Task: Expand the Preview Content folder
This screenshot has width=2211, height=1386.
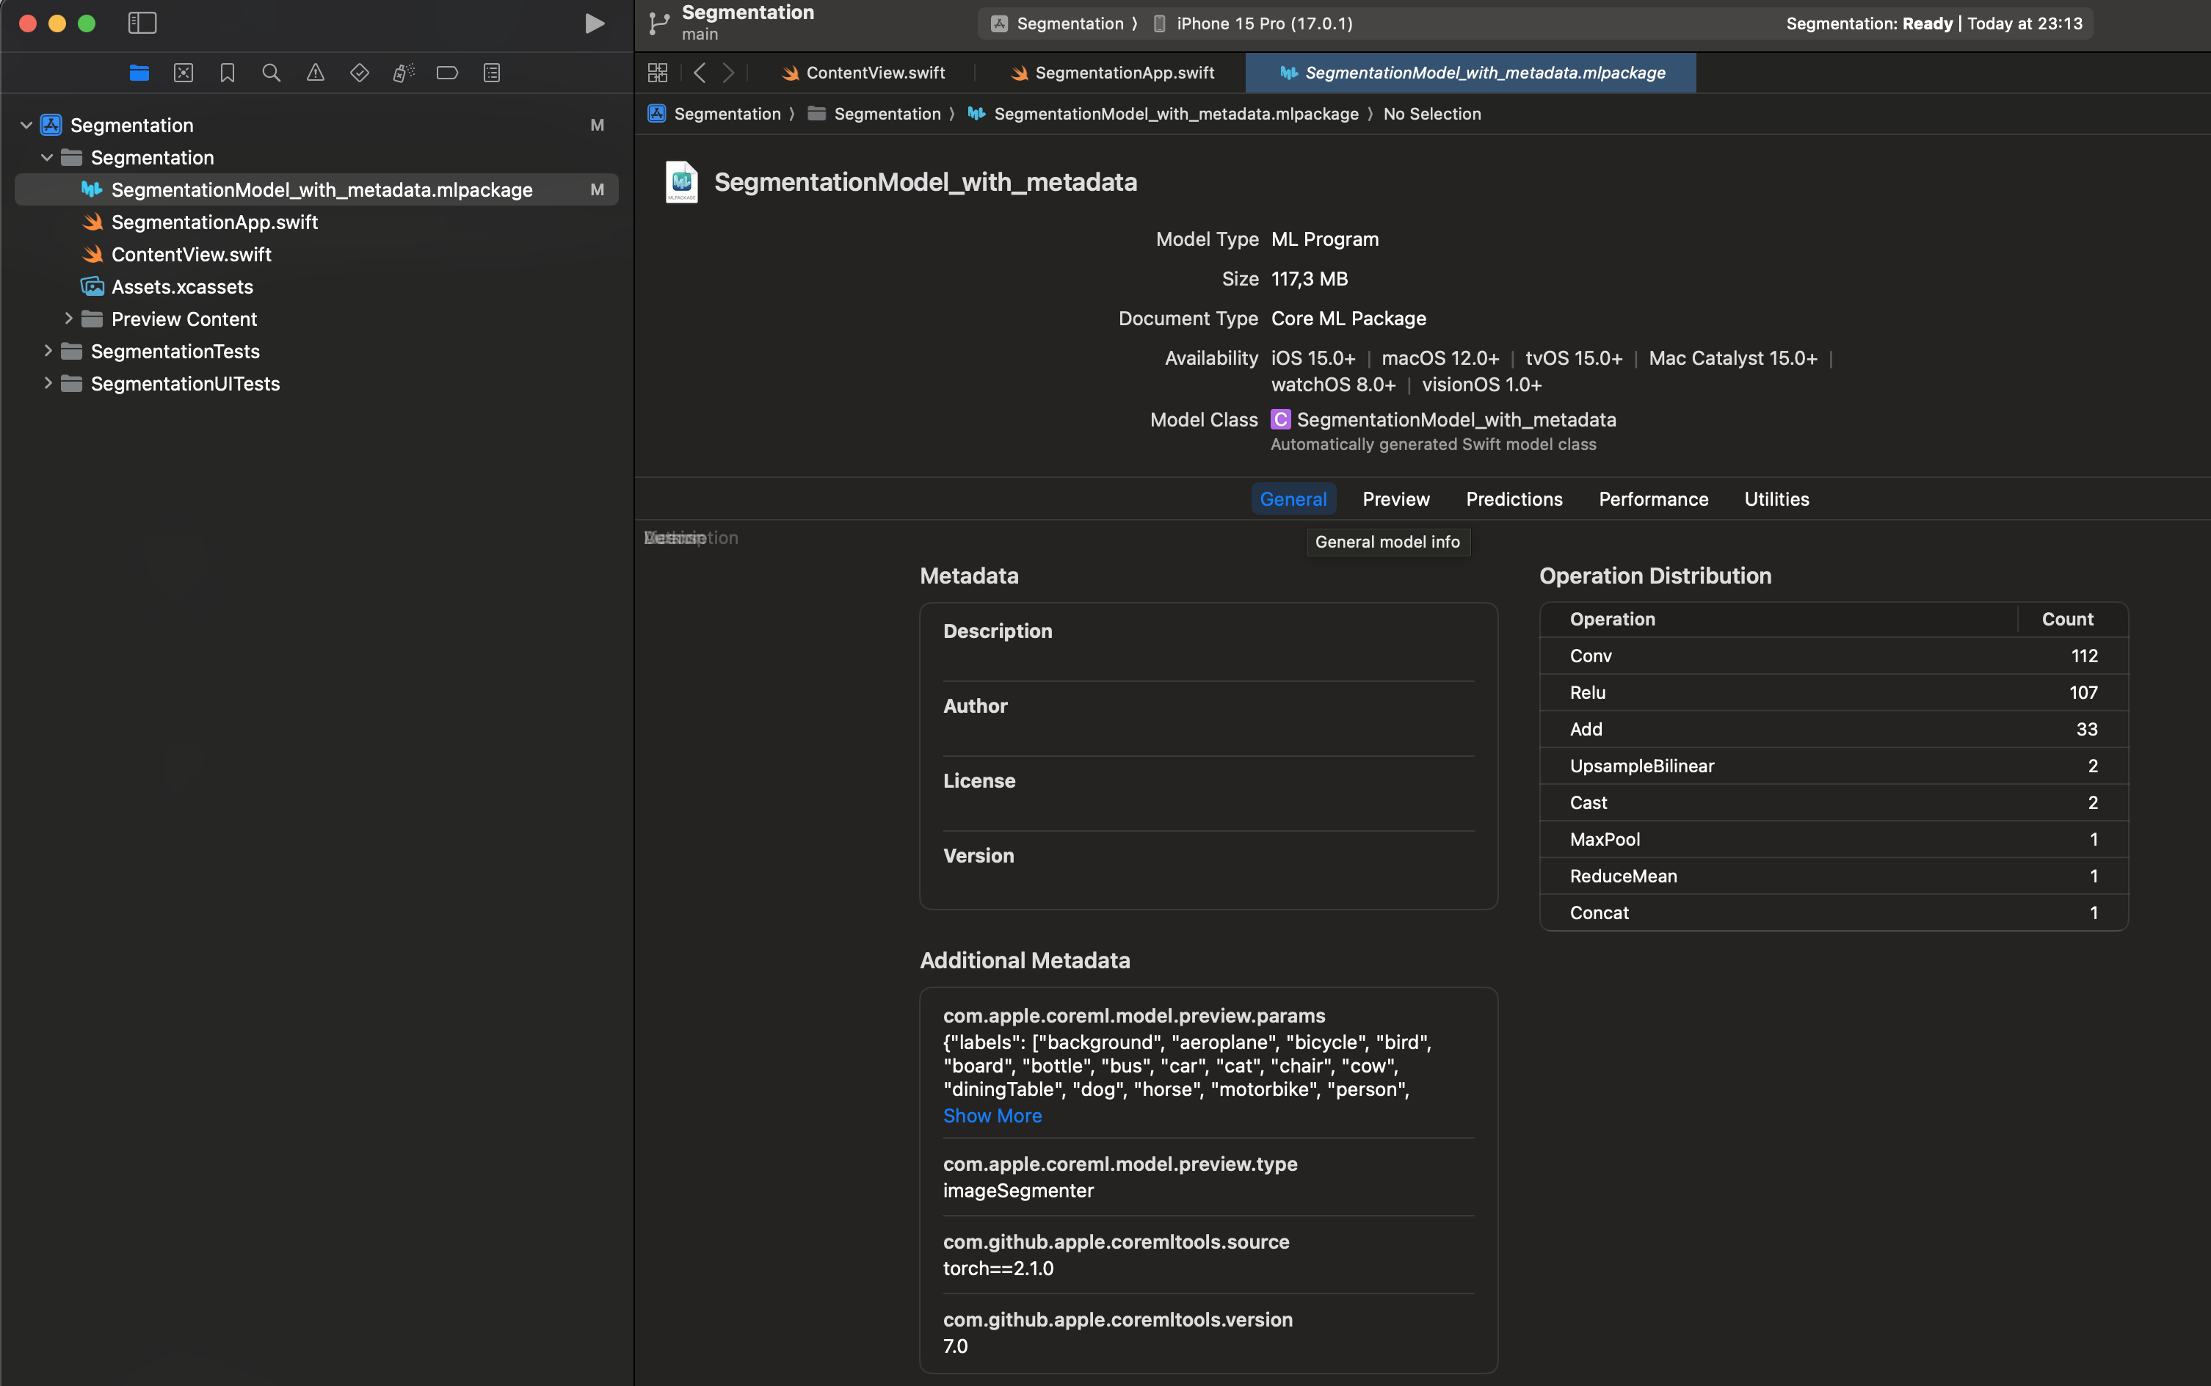Action: point(68,319)
